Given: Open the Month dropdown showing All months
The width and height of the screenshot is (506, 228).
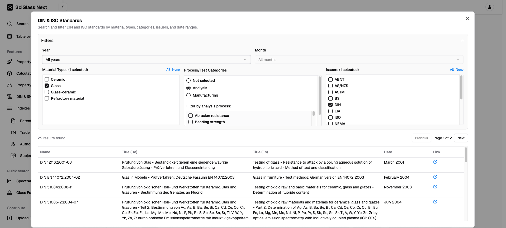Looking at the screenshot, I should click(x=359, y=60).
